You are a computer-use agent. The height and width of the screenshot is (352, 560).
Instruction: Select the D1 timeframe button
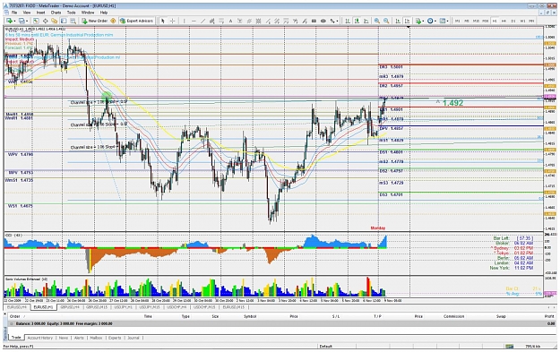click(513, 21)
